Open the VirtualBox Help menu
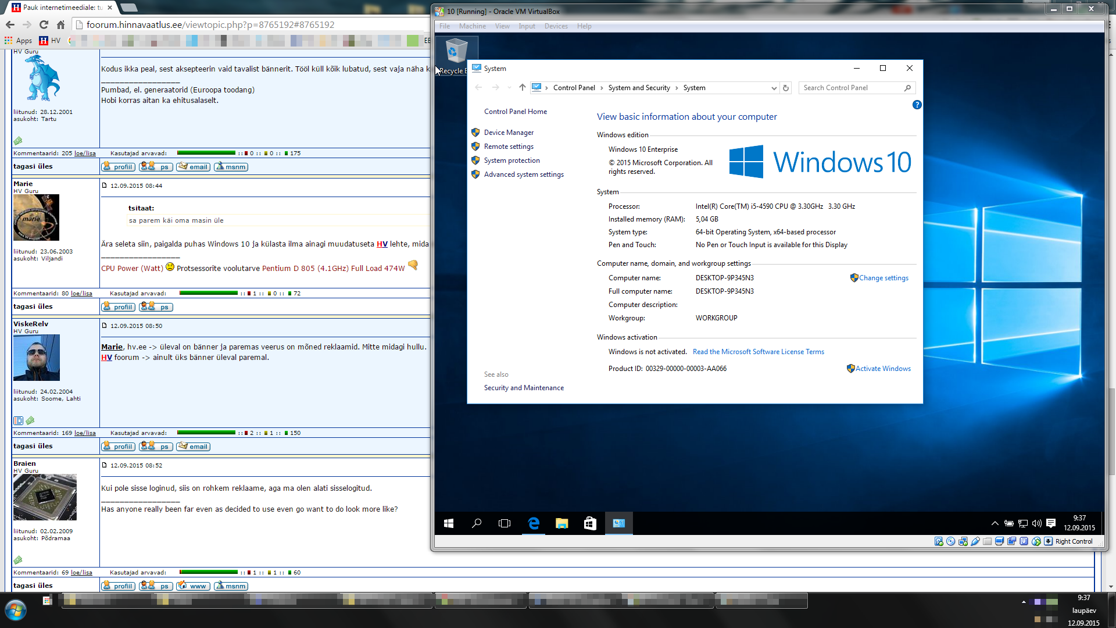This screenshot has width=1116, height=628. 584,26
